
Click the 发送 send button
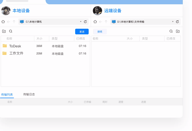(82, 32)
